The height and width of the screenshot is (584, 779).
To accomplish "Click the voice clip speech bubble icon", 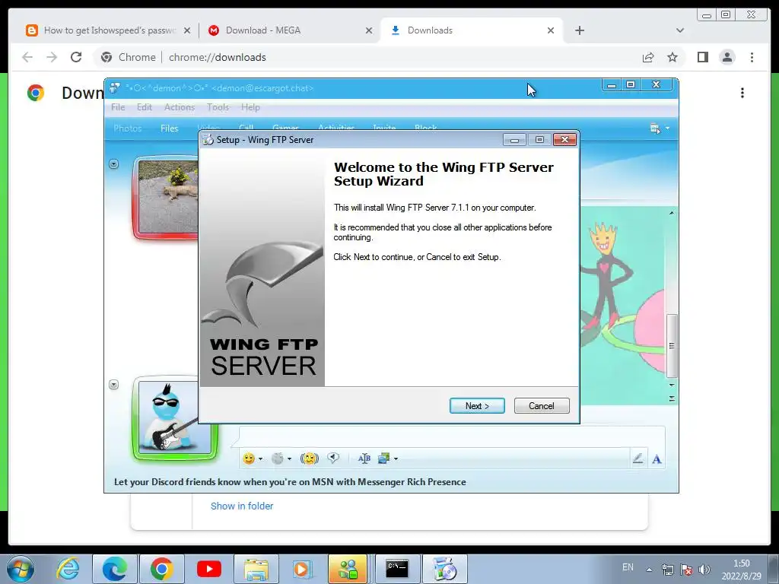I will coord(333,458).
